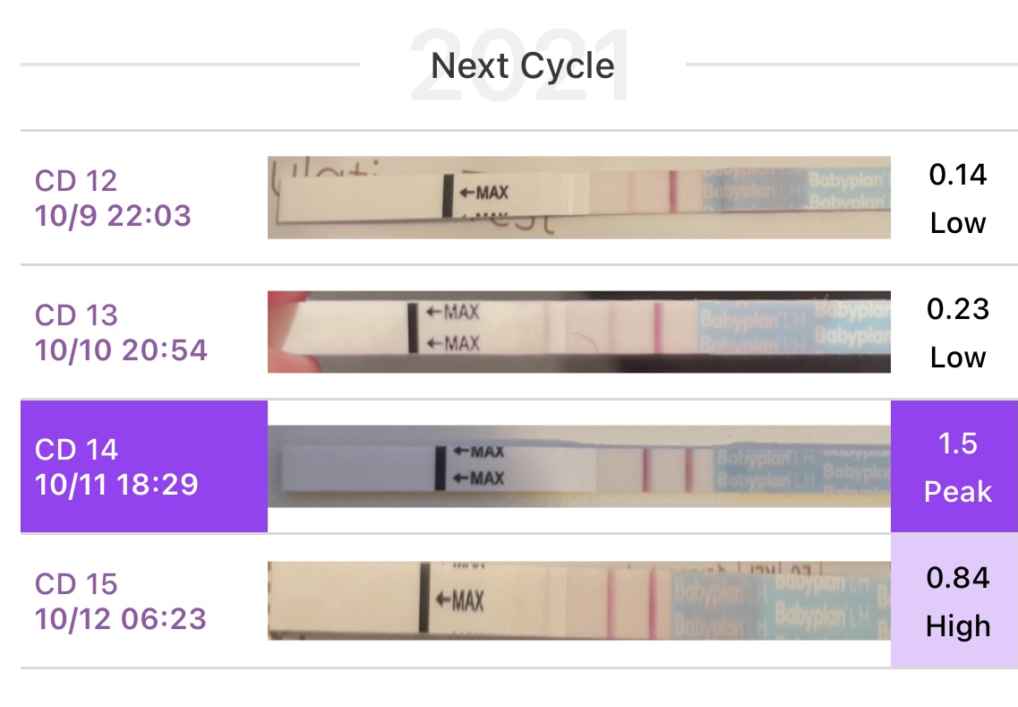
Task: Click the Peak result label
Action: (957, 492)
